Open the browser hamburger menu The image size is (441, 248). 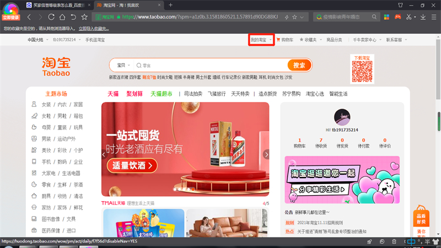(x=434, y=17)
